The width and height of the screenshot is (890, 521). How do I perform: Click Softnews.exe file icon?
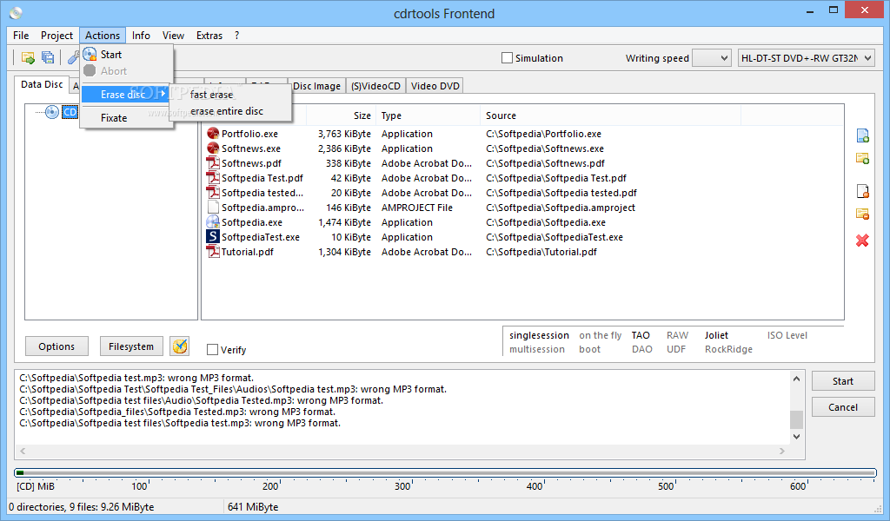point(213,148)
